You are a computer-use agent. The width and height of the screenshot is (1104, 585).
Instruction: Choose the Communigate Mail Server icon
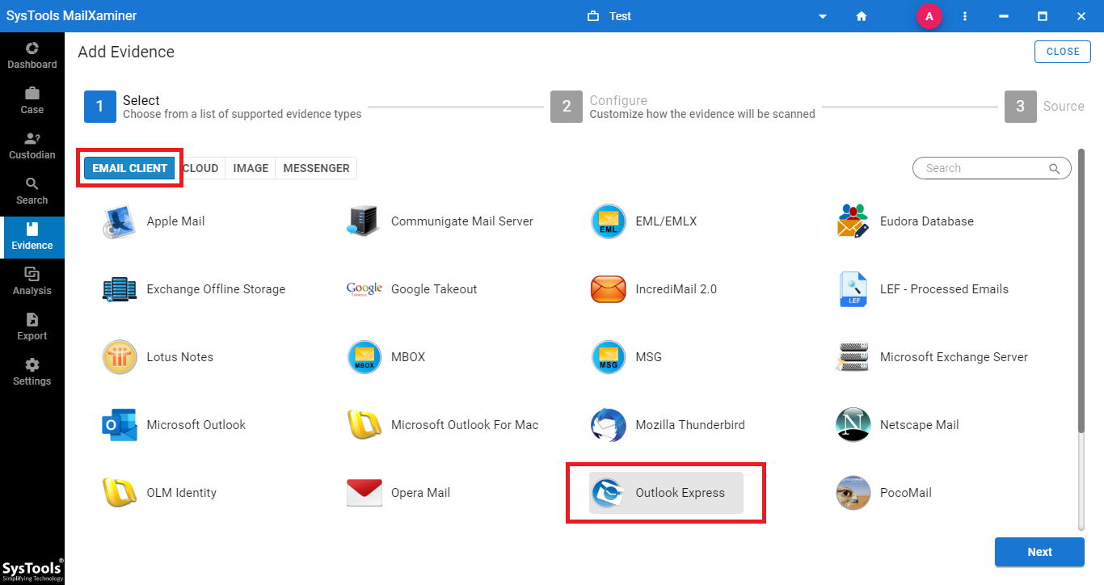point(364,221)
